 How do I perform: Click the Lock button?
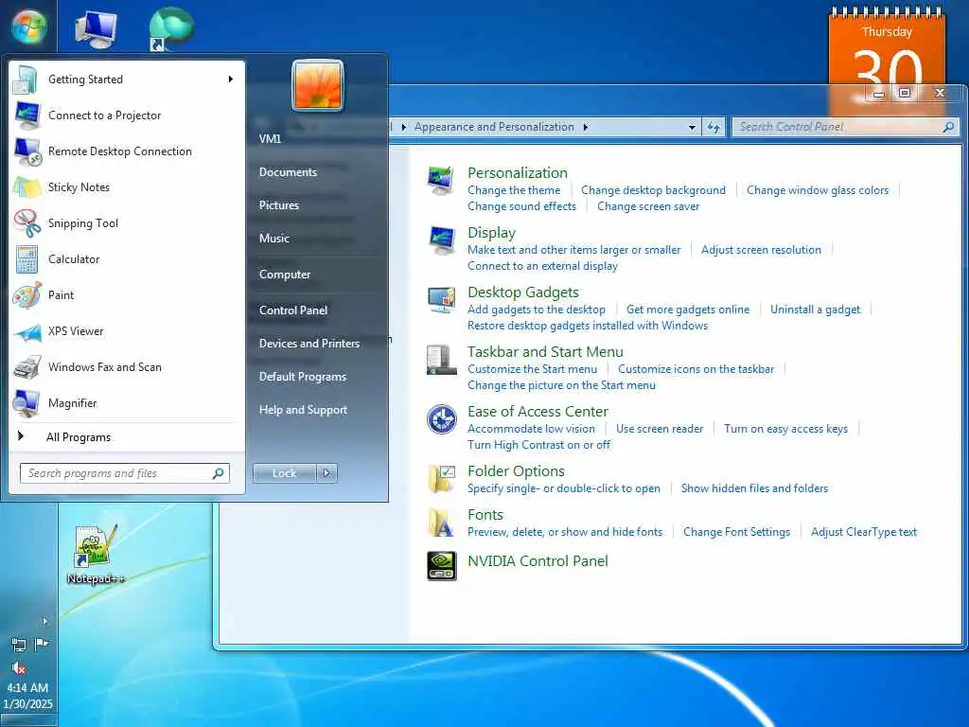click(284, 473)
